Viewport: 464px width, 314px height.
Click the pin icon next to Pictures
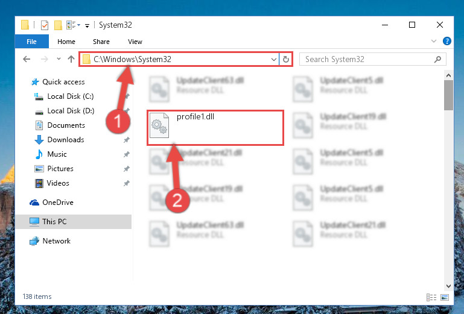[126, 169]
